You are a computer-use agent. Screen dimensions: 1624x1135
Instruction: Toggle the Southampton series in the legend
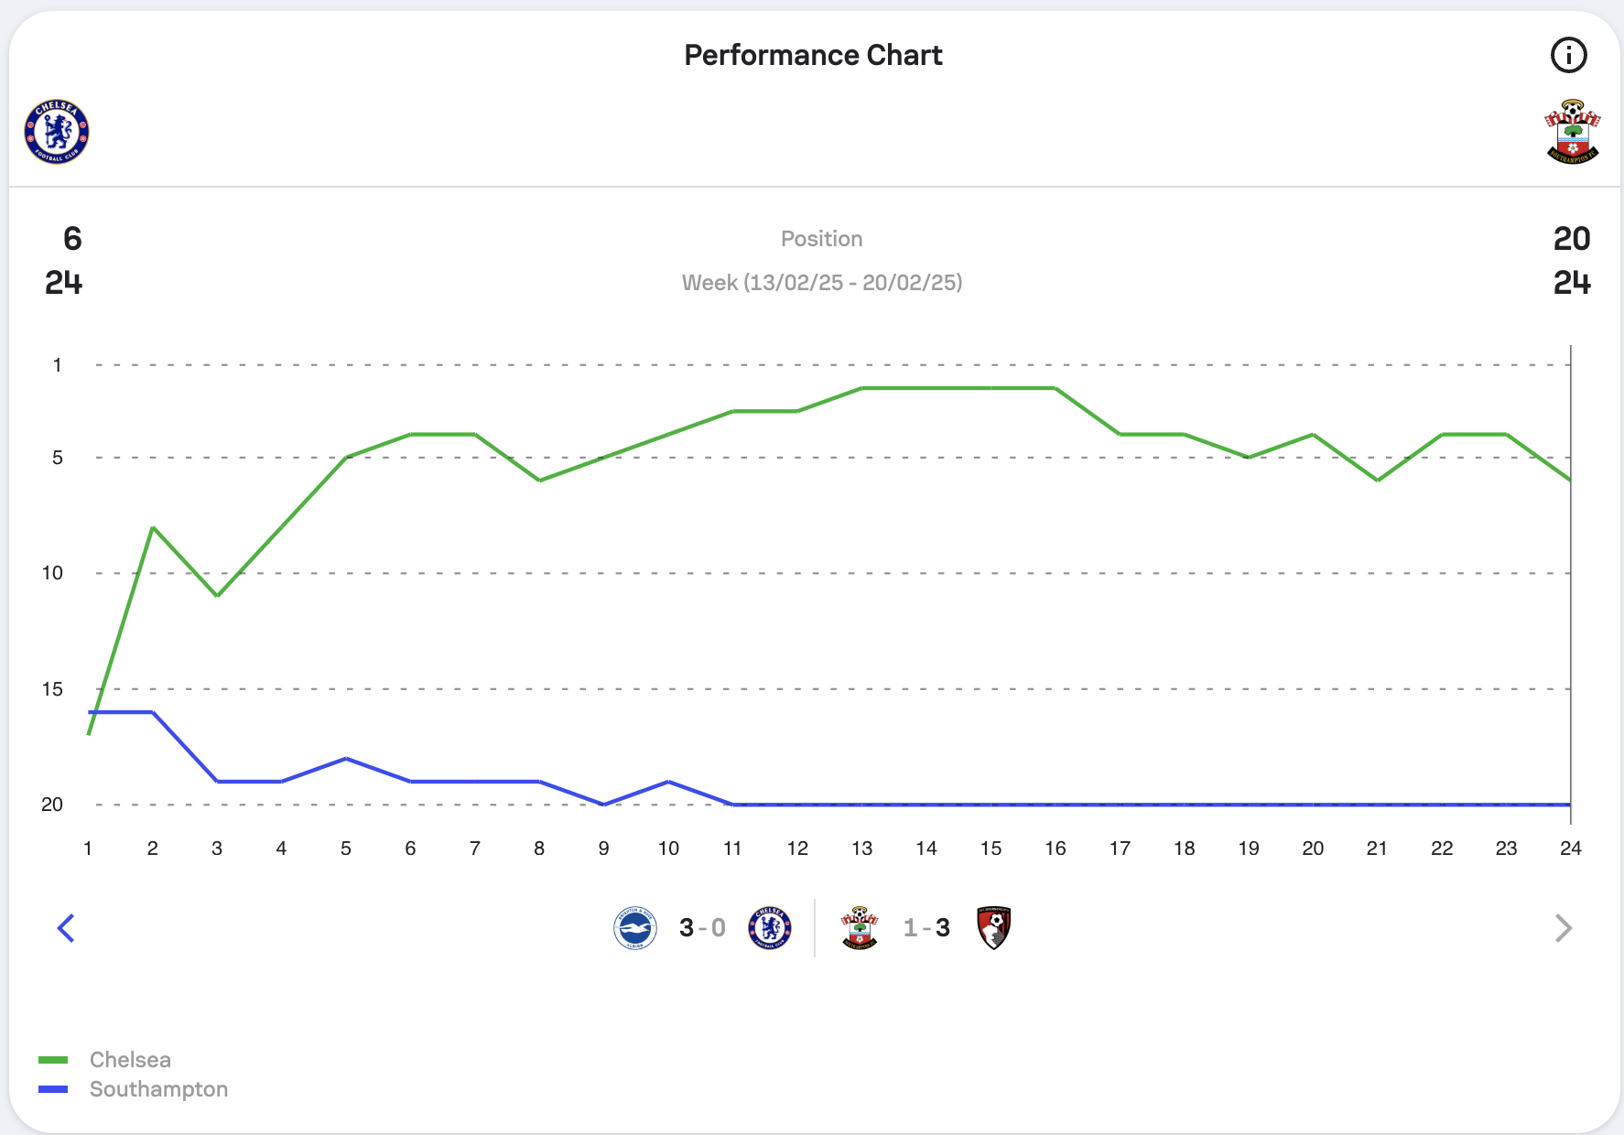point(158,1089)
